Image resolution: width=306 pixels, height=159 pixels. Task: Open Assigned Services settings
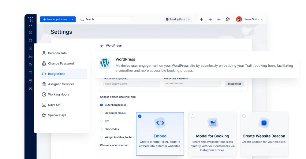tap(63, 84)
